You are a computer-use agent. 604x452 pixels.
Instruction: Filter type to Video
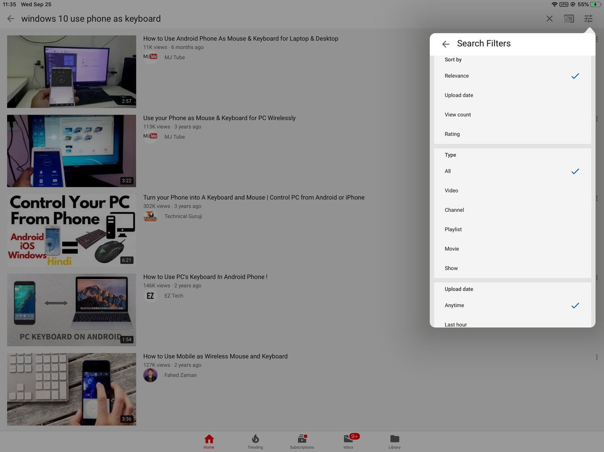pyautogui.click(x=512, y=191)
